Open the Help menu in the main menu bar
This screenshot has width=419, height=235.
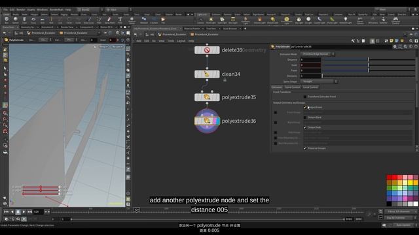click(68, 10)
